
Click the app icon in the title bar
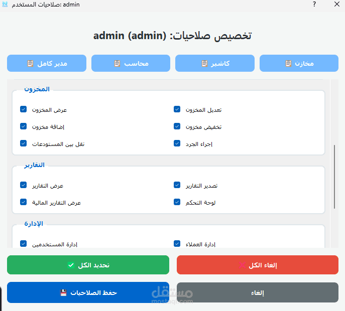pos(5,5)
